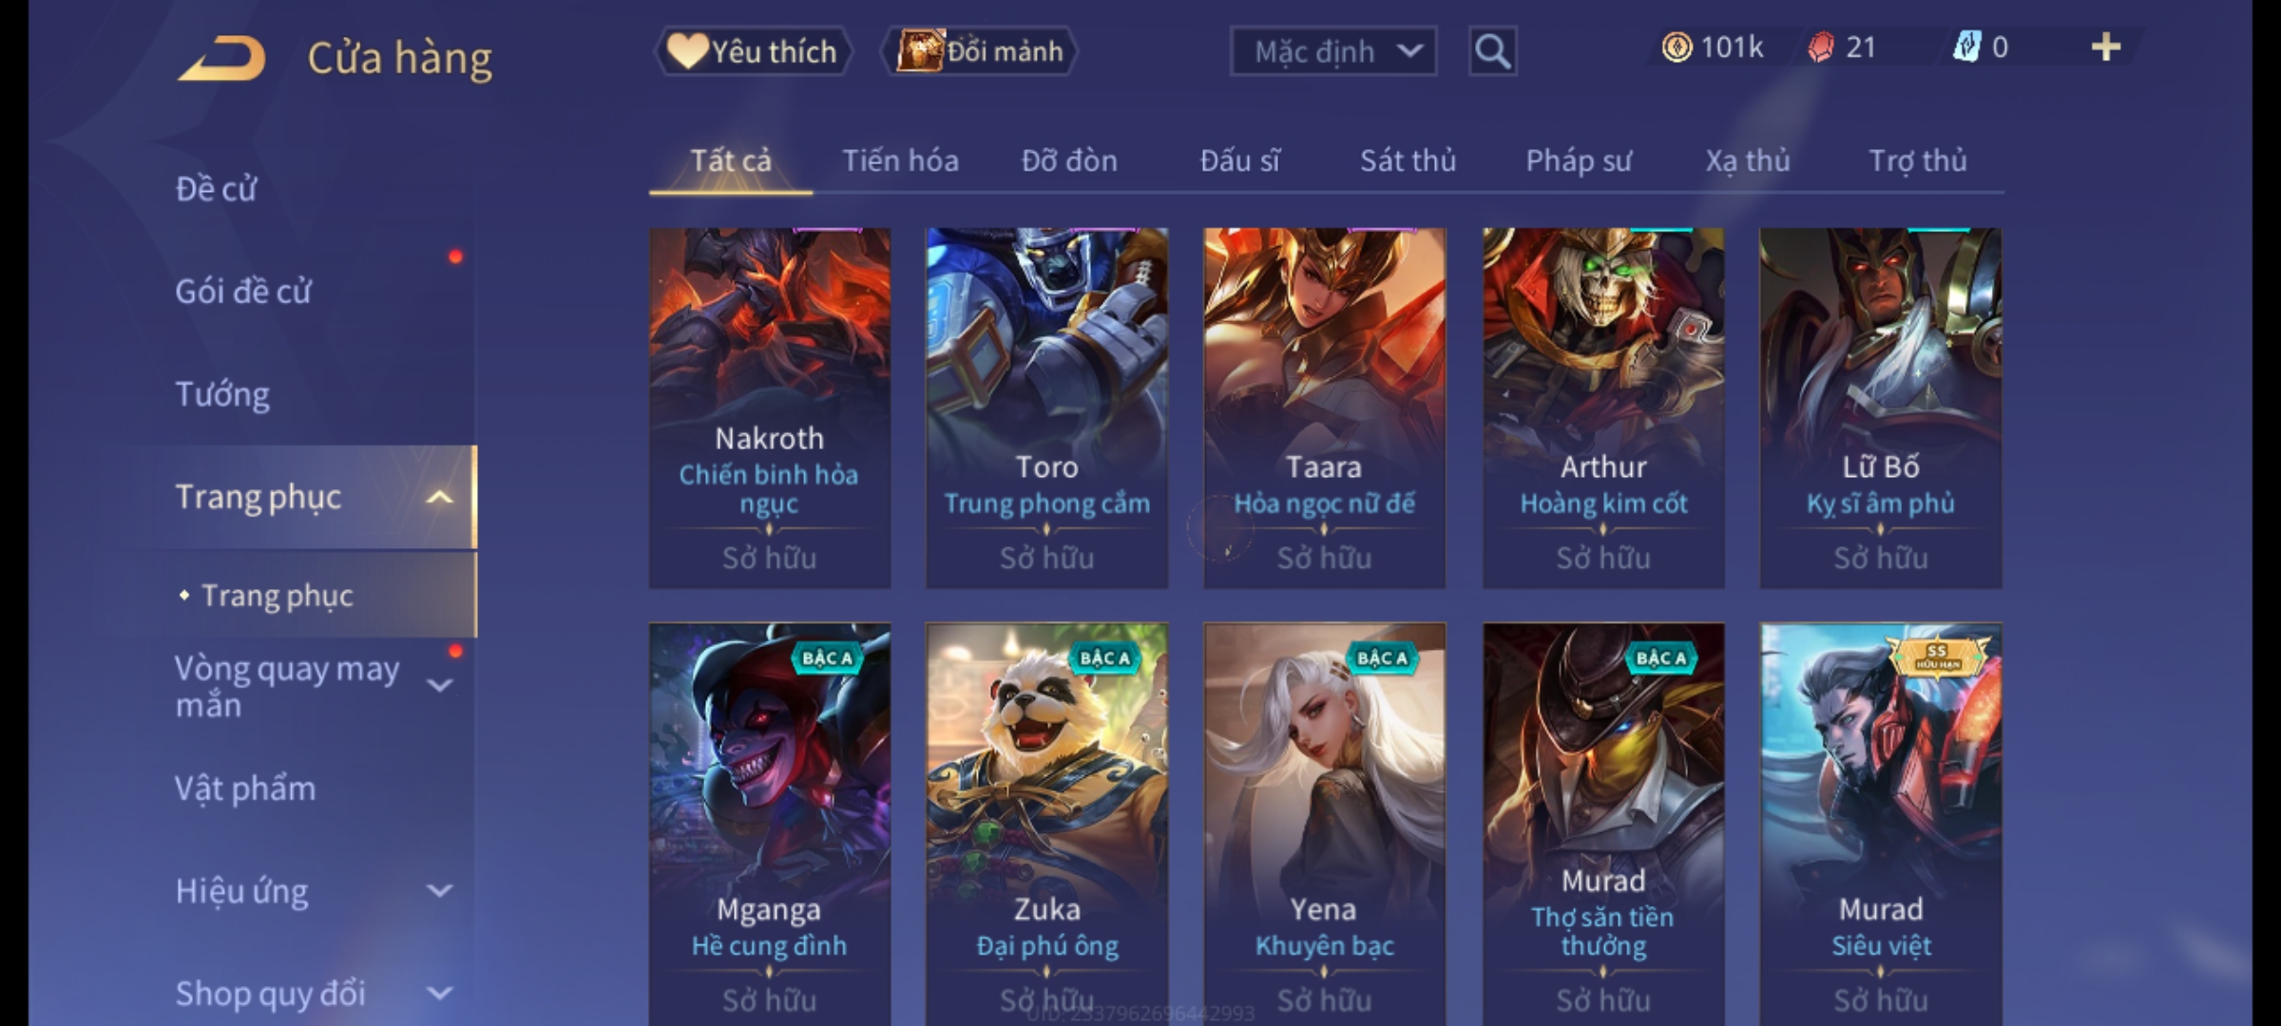Expand Vòng quay may mắn section
Screen dimensions: 2281x1026
click(x=439, y=686)
